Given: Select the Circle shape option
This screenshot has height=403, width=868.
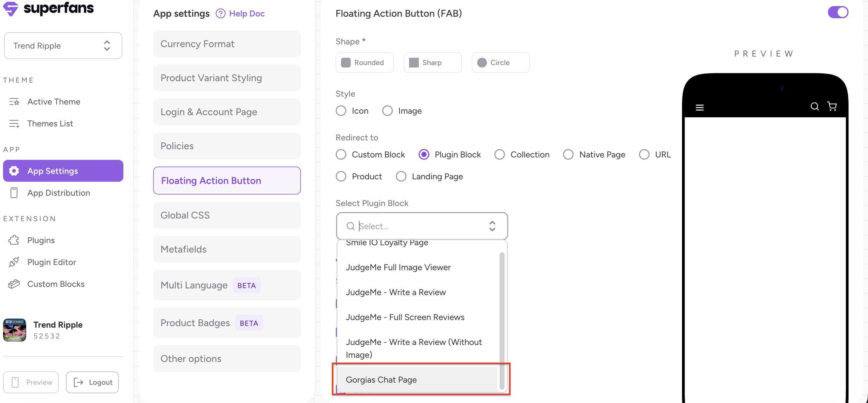Looking at the screenshot, I should (500, 63).
